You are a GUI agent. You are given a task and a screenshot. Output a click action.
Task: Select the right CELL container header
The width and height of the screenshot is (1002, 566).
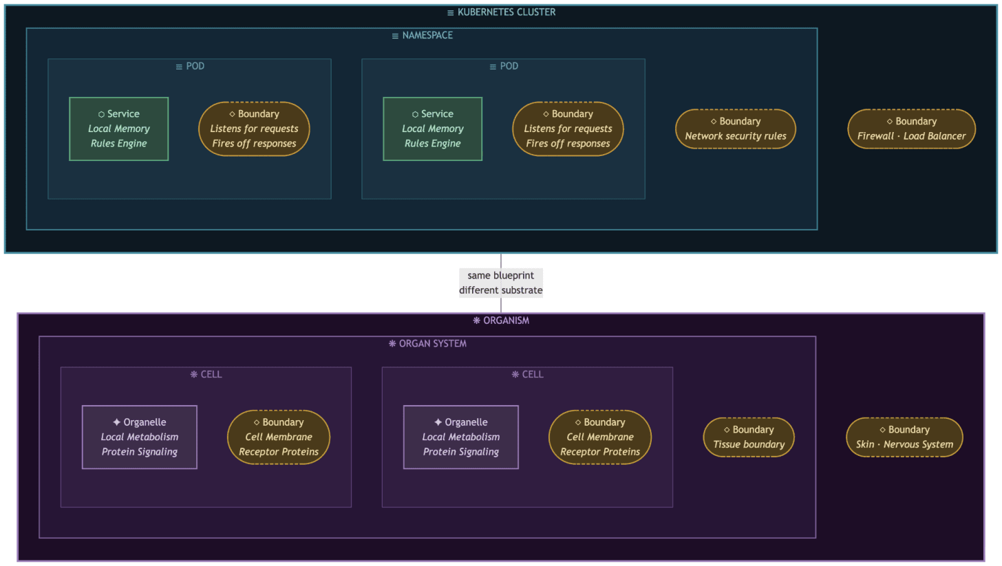[527, 374]
